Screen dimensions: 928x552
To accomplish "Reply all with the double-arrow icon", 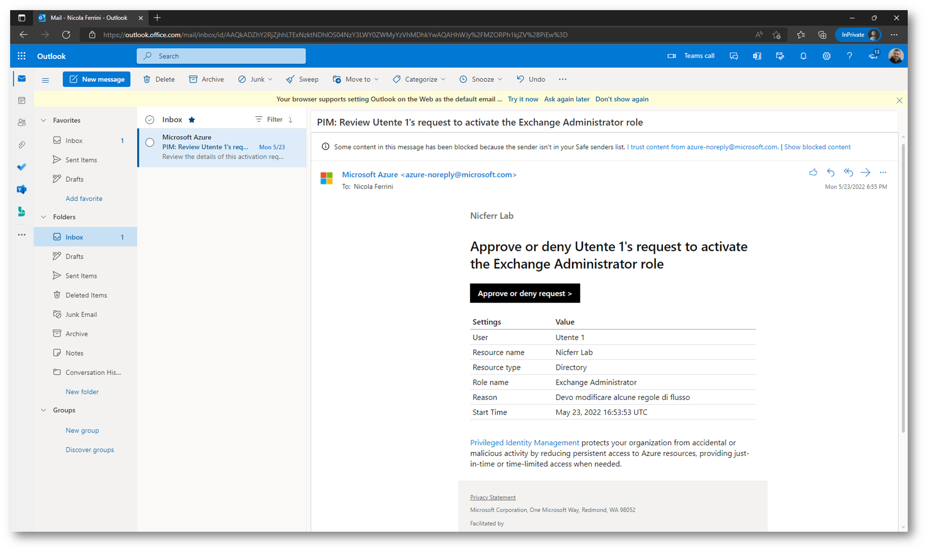I will [848, 172].
